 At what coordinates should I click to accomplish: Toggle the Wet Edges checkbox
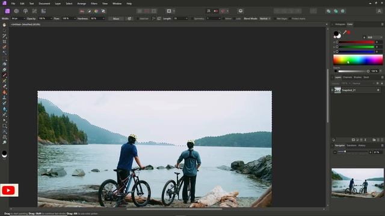pos(275,19)
